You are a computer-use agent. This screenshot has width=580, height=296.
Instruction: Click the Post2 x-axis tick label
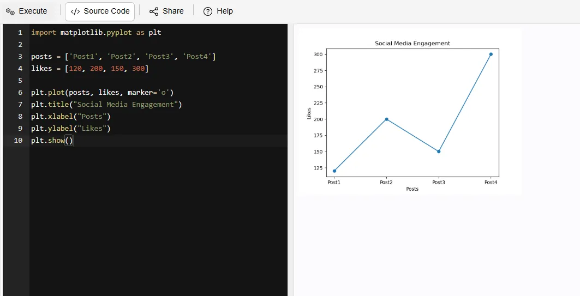386,182
